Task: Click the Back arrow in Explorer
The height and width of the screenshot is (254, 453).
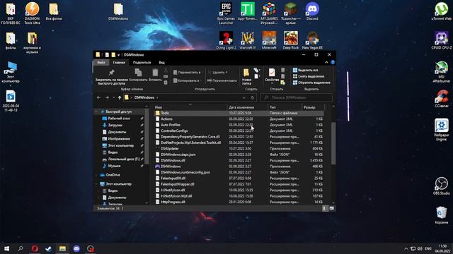Action: click(99, 97)
